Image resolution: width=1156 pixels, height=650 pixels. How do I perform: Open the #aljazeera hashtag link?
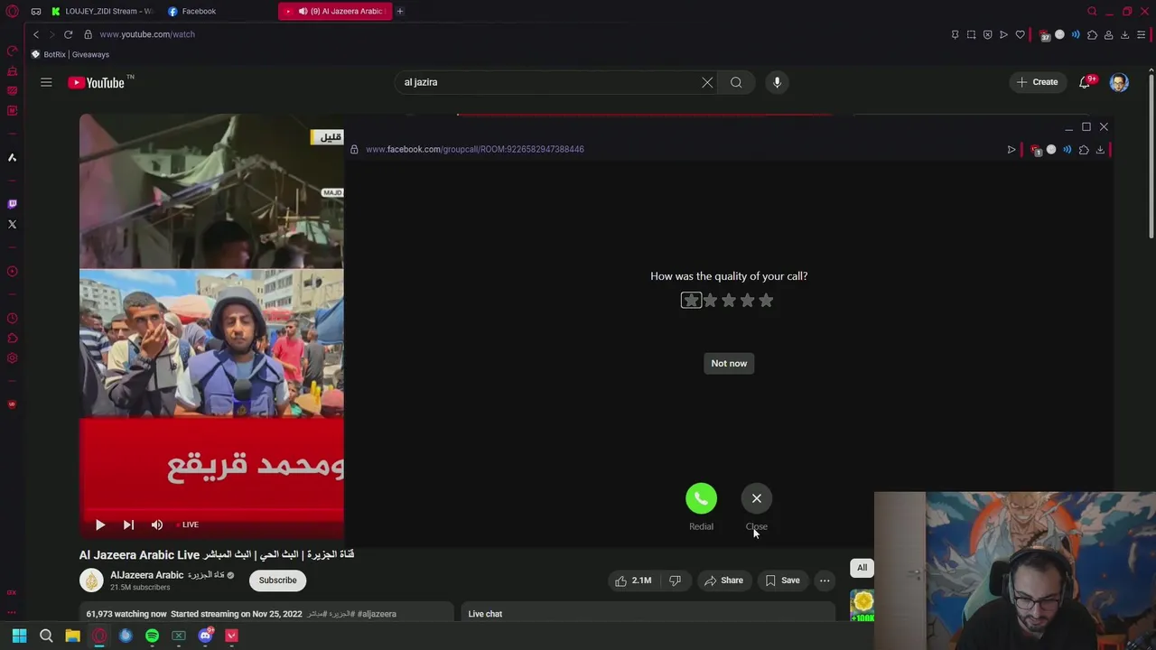point(377,614)
